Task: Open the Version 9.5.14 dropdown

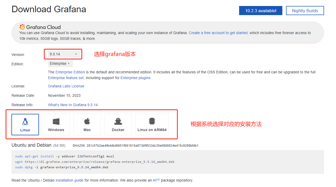Action: [64, 54]
